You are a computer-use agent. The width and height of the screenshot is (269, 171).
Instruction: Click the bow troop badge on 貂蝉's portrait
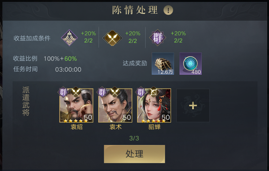pos(153,92)
